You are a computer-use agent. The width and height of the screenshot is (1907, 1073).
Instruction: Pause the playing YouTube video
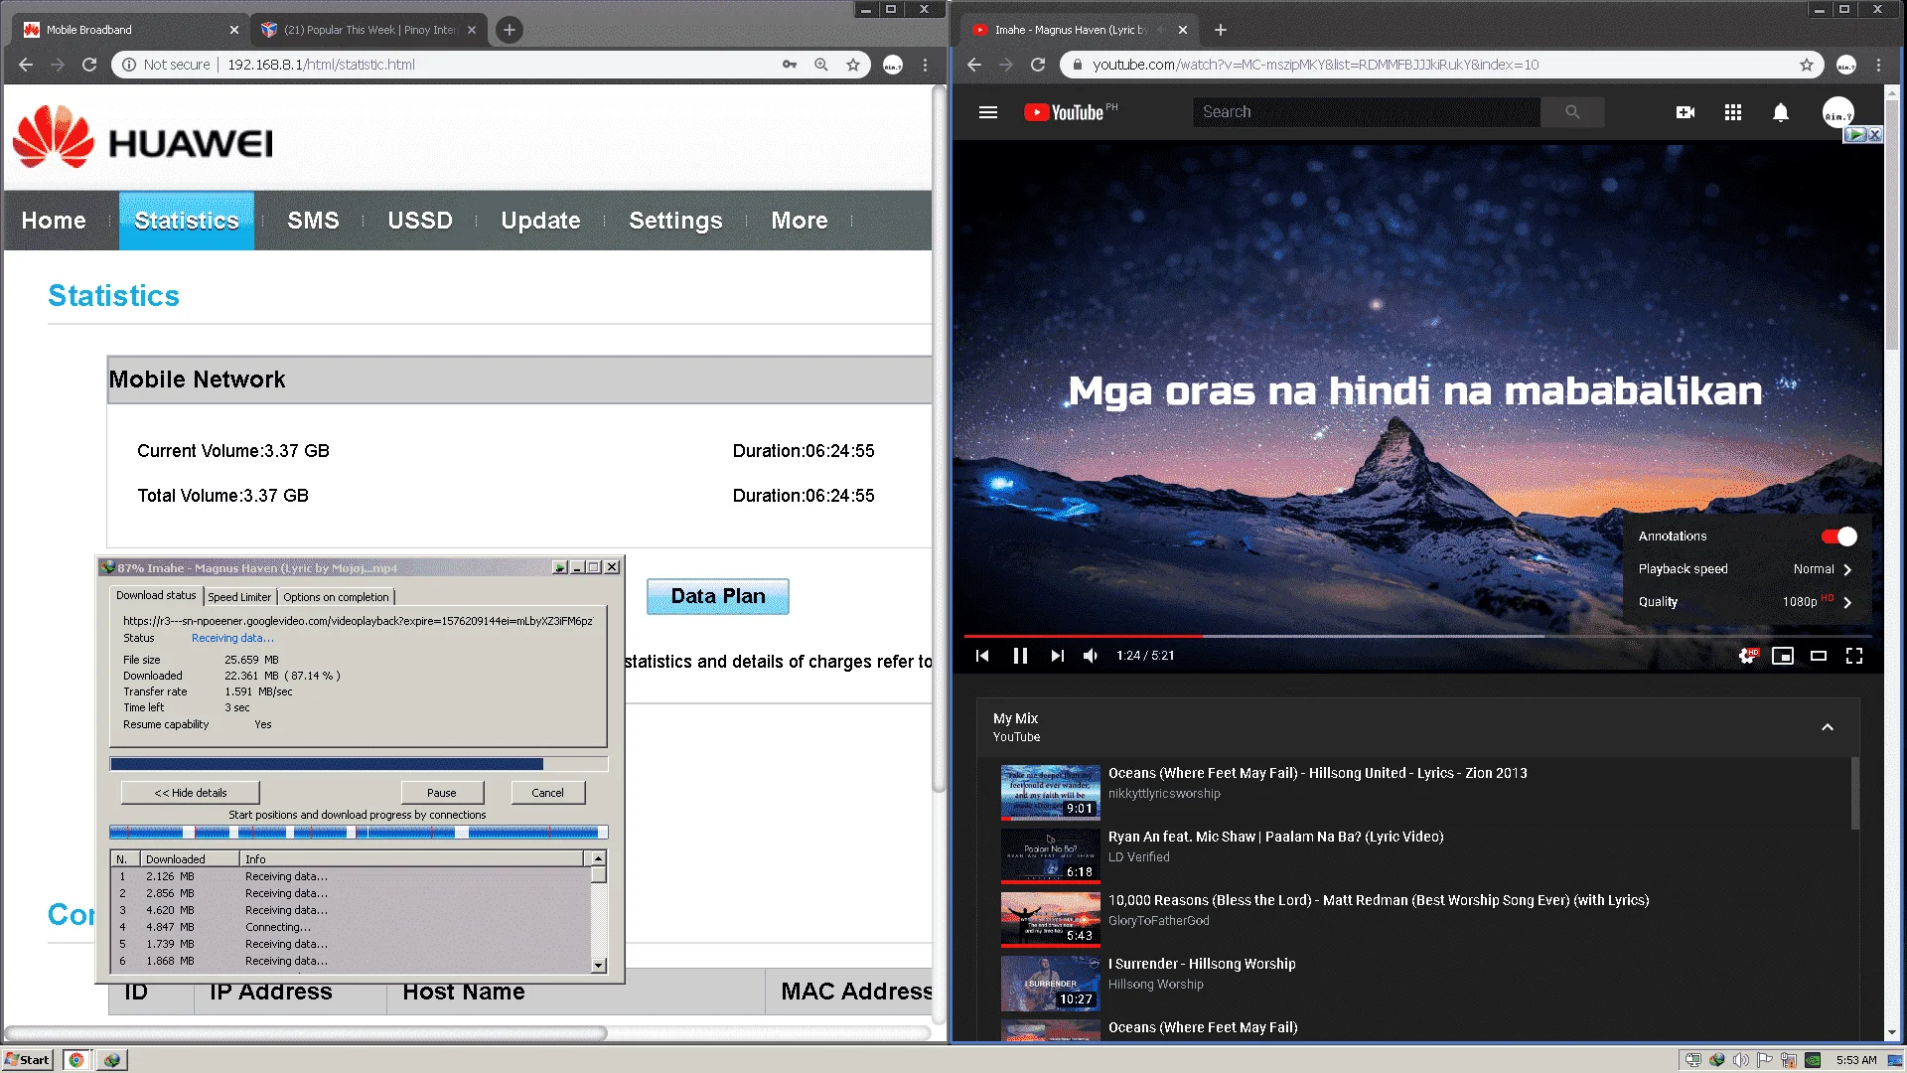[x=1020, y=656]
